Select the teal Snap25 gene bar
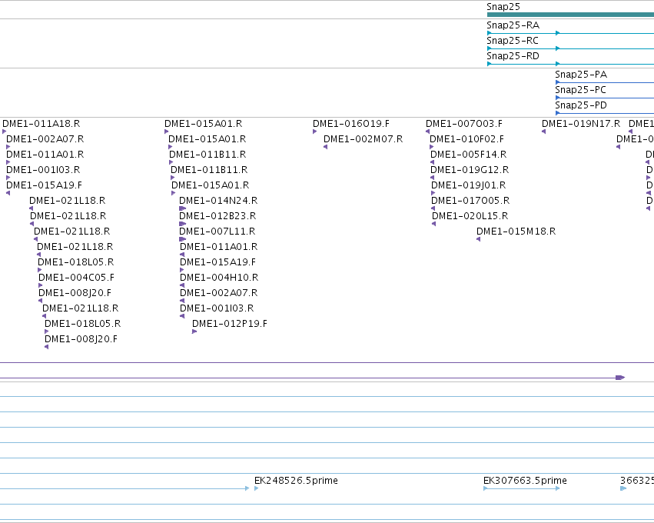 (570, 15)
